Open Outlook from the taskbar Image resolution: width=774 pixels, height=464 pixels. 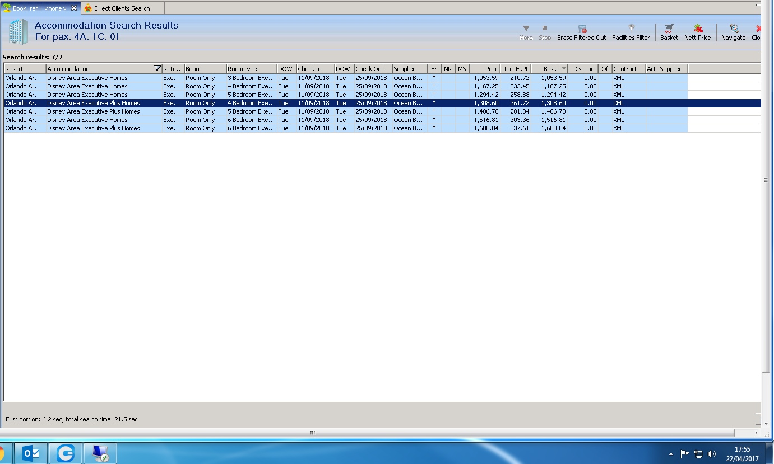pos(31,454)
